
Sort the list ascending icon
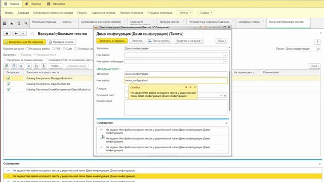(36, 66)
